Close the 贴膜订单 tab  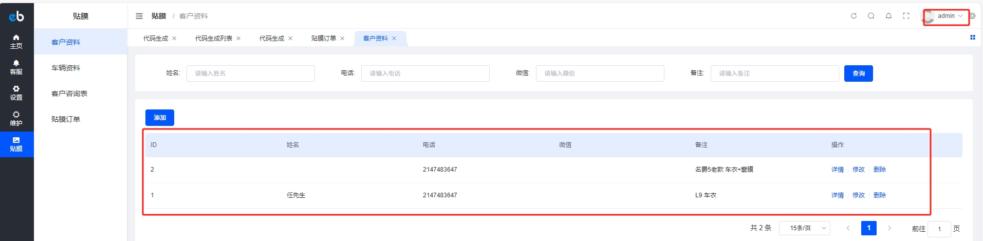click(x=342, y=39)
